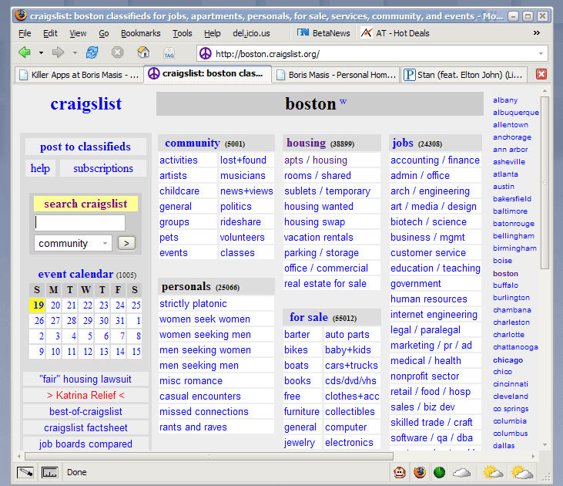
Task: Open the apts / housing link
Action: [316, 160]
